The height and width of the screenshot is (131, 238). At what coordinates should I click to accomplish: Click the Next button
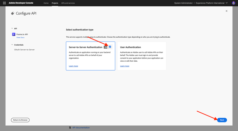(x=222, y=120)
